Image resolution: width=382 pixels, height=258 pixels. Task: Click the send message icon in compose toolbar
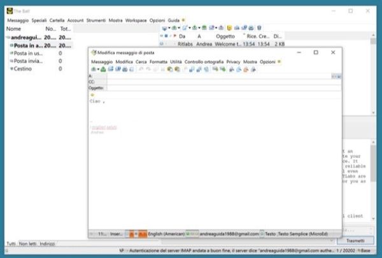tap(94, 69)
